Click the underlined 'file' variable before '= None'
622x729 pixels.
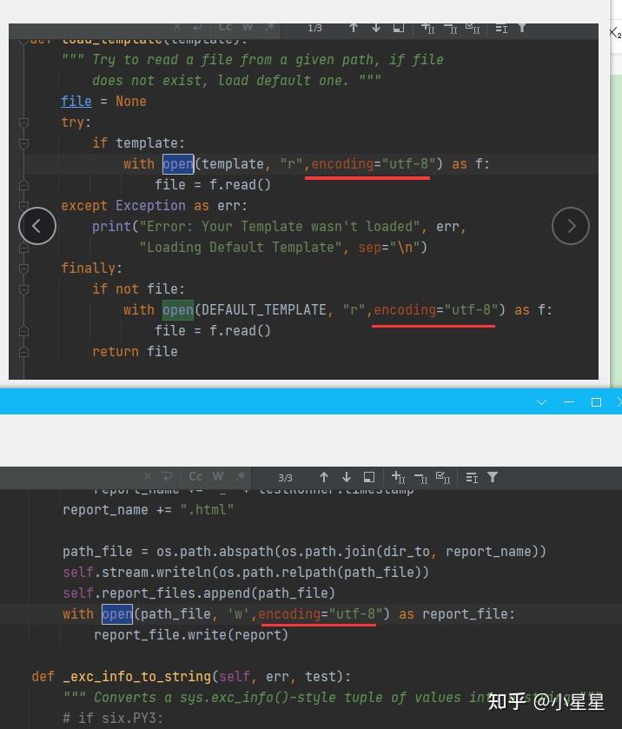pyautogui.click(x=76, y=102)
